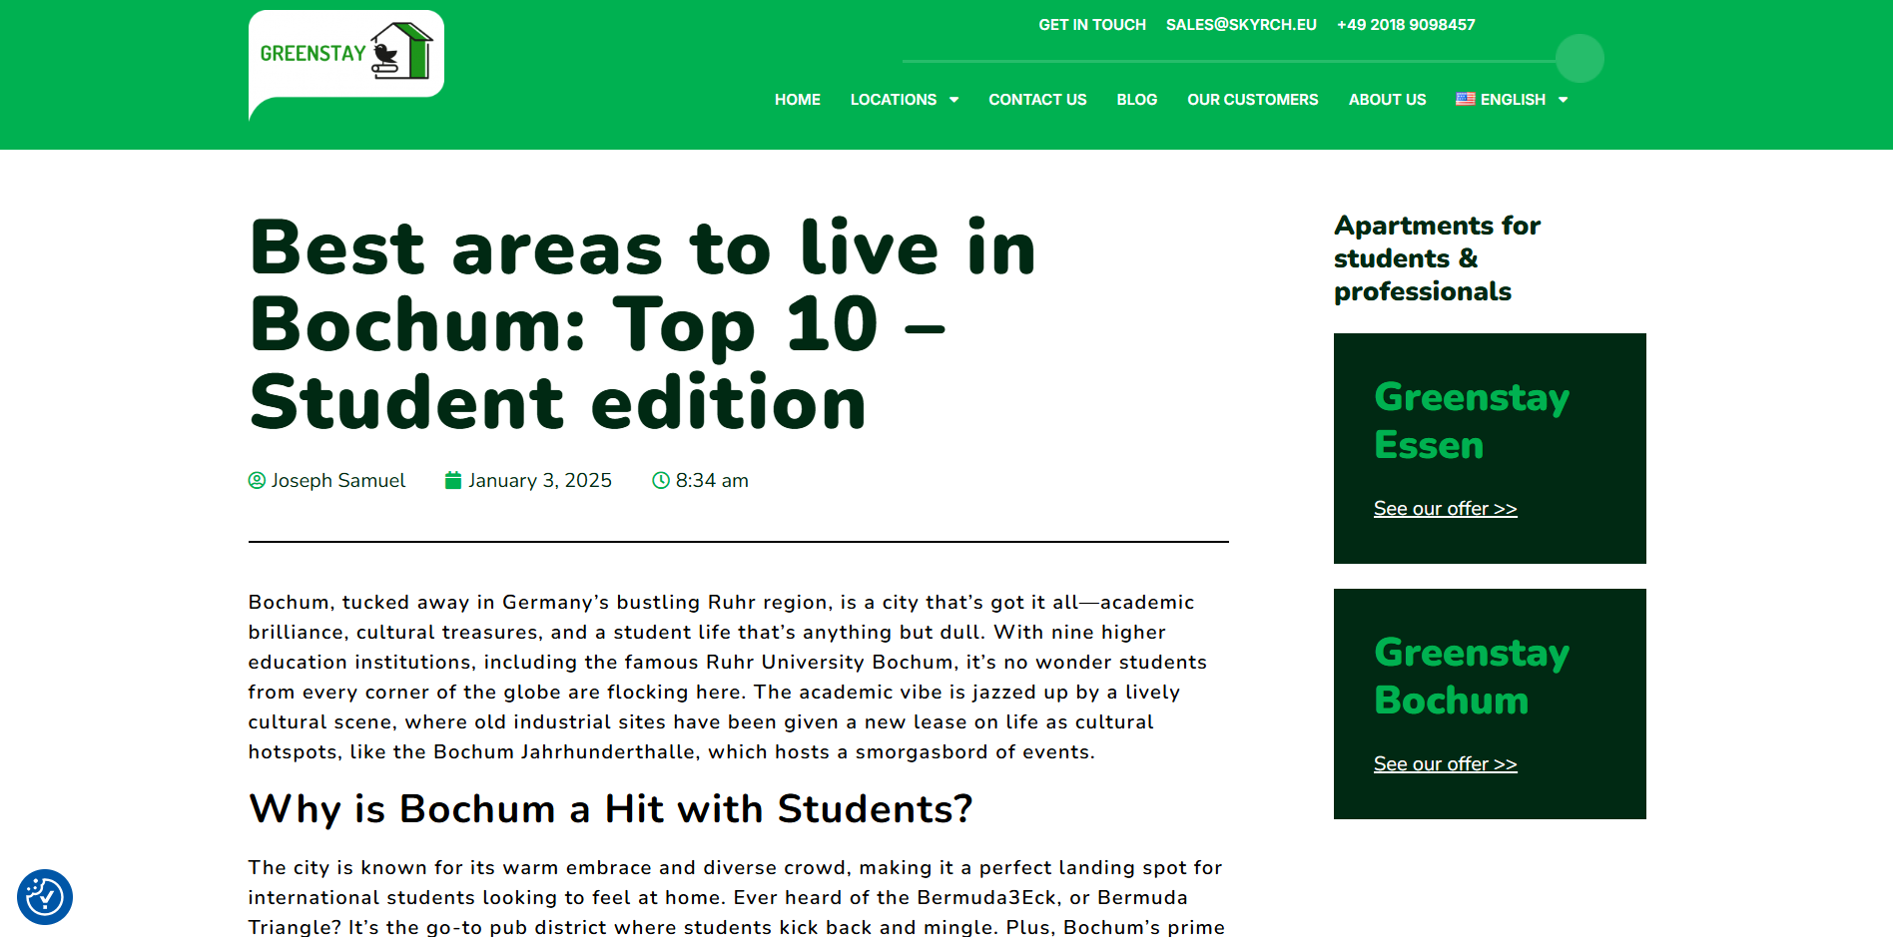1893x940 pixels.
Task: Go to the Home page
Action: 797,100
